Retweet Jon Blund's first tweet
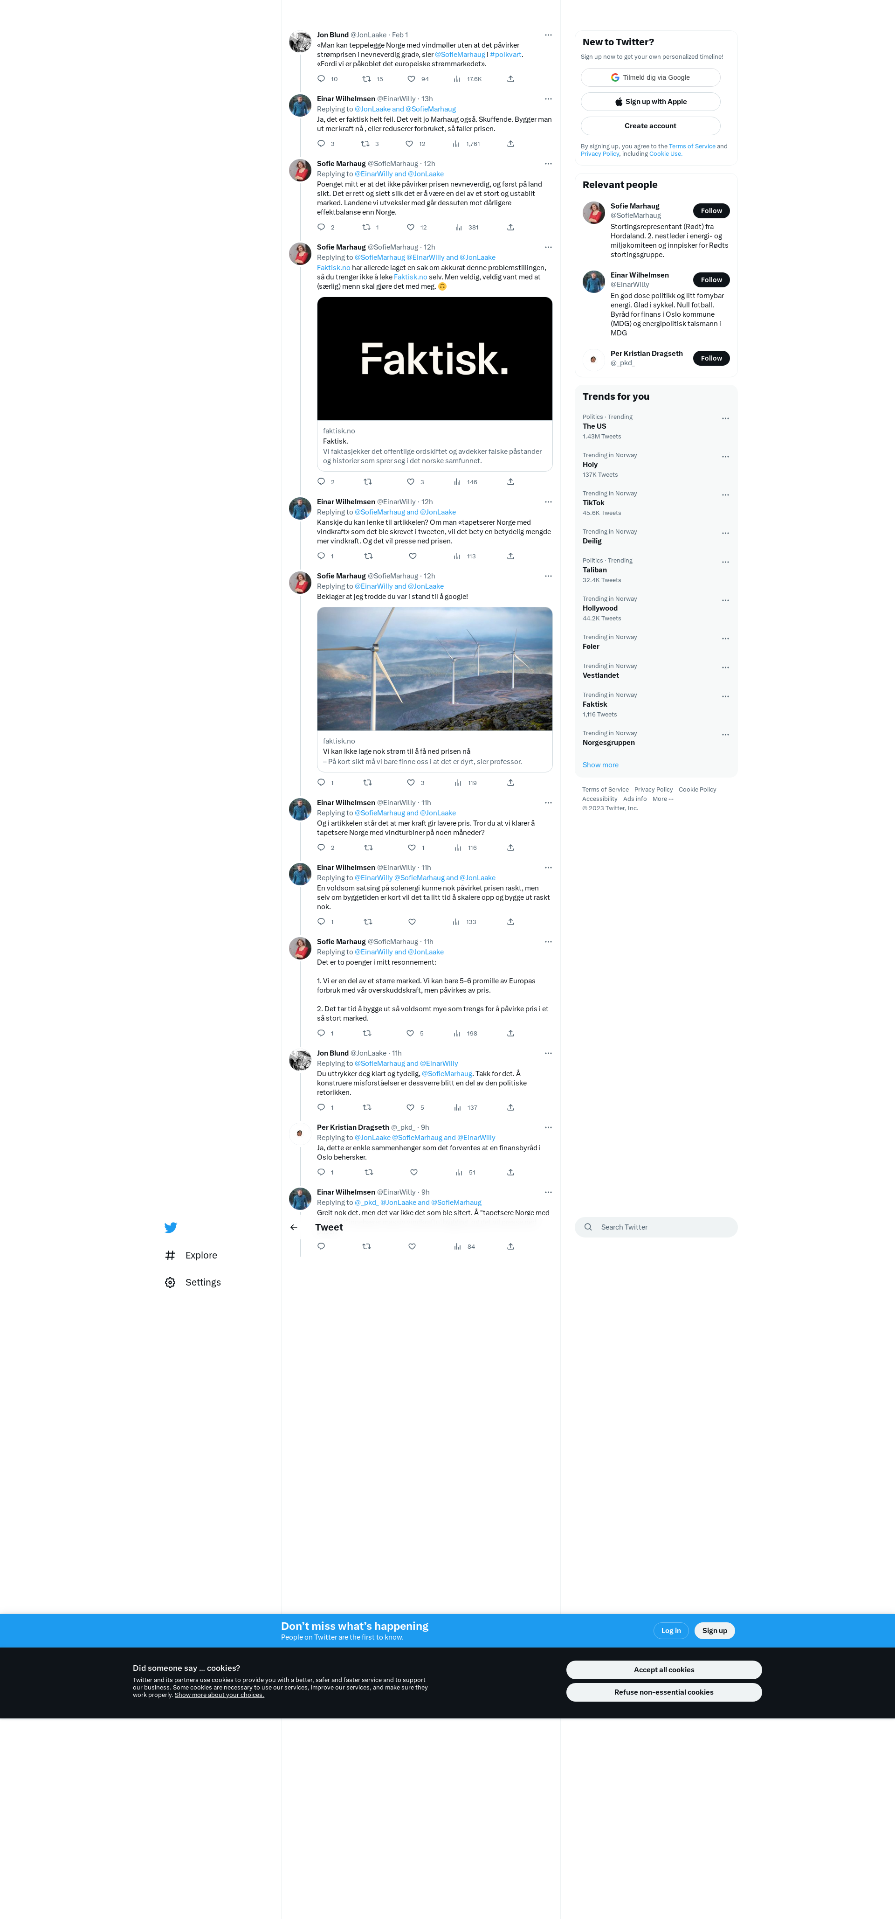Screen dimensions: 895x1919 pos(366,79)
